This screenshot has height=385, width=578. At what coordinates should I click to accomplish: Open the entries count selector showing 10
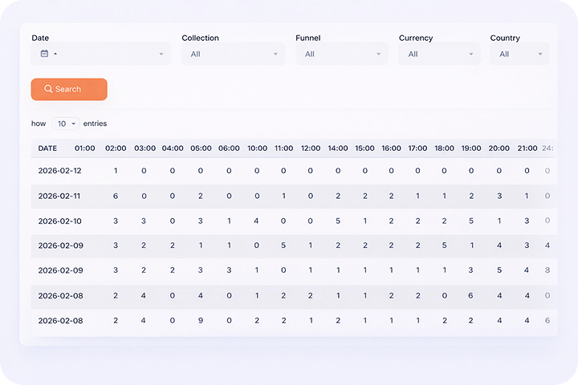66,124
